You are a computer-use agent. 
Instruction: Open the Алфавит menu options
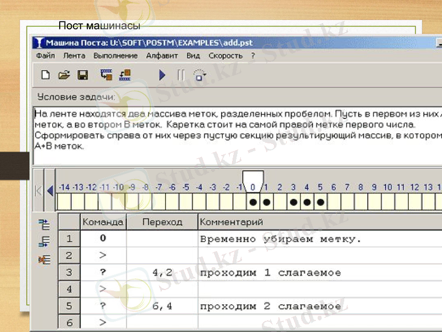[164, 55]
